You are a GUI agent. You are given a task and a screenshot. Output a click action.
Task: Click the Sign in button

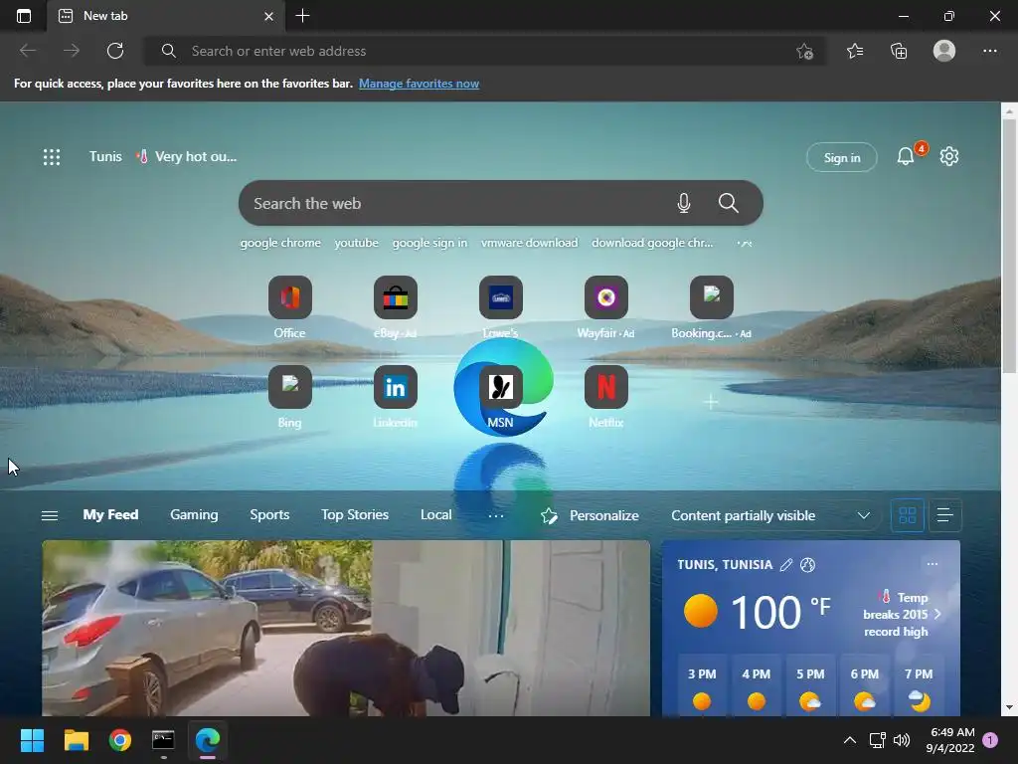(x=841, y=157)
